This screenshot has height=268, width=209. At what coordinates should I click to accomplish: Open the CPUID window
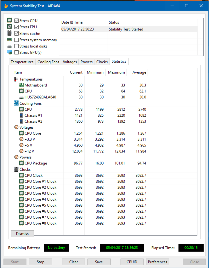(132, 262)
